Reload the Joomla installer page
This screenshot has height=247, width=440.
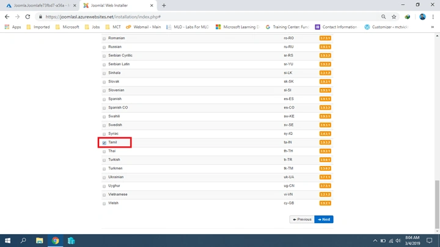(x=28, y=17)
